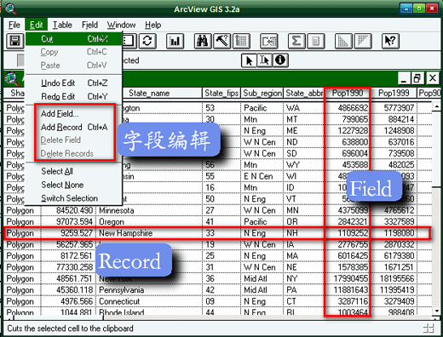Viewport: 443px width, 337px height.
Task: Click the Pop1999 column header
Action: (394, 93)
